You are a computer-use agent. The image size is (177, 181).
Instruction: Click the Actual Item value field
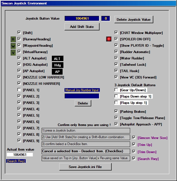[20, 155]
